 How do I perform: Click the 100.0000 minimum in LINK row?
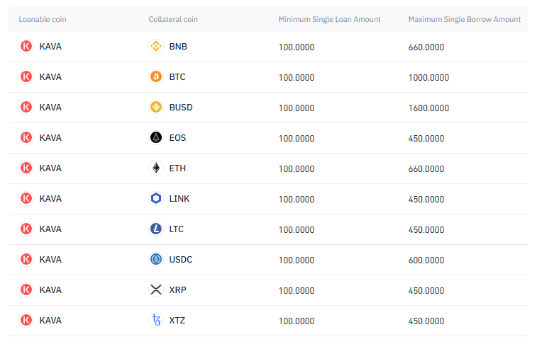click(x=297, y=199)
